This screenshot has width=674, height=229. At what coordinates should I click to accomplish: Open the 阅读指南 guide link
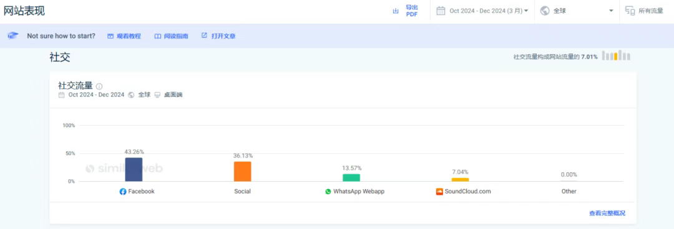click(x=171, y=36)
